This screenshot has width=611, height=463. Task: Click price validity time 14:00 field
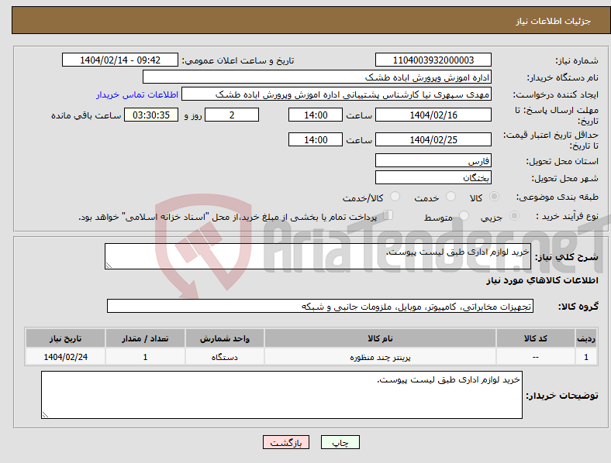(316, 139)
